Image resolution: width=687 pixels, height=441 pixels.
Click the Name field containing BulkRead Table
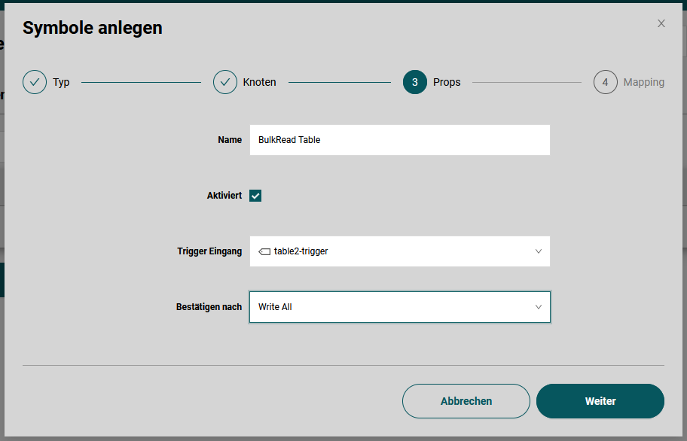click(x=399, y=140)
